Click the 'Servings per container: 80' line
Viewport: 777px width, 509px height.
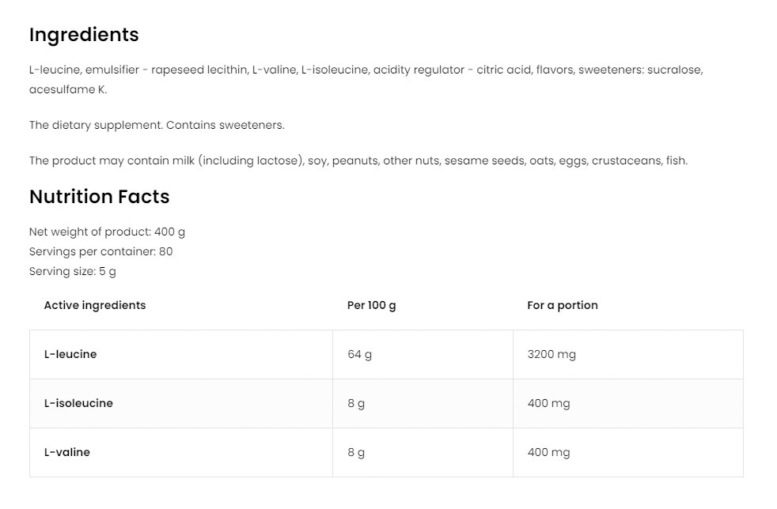coord(100,251)
